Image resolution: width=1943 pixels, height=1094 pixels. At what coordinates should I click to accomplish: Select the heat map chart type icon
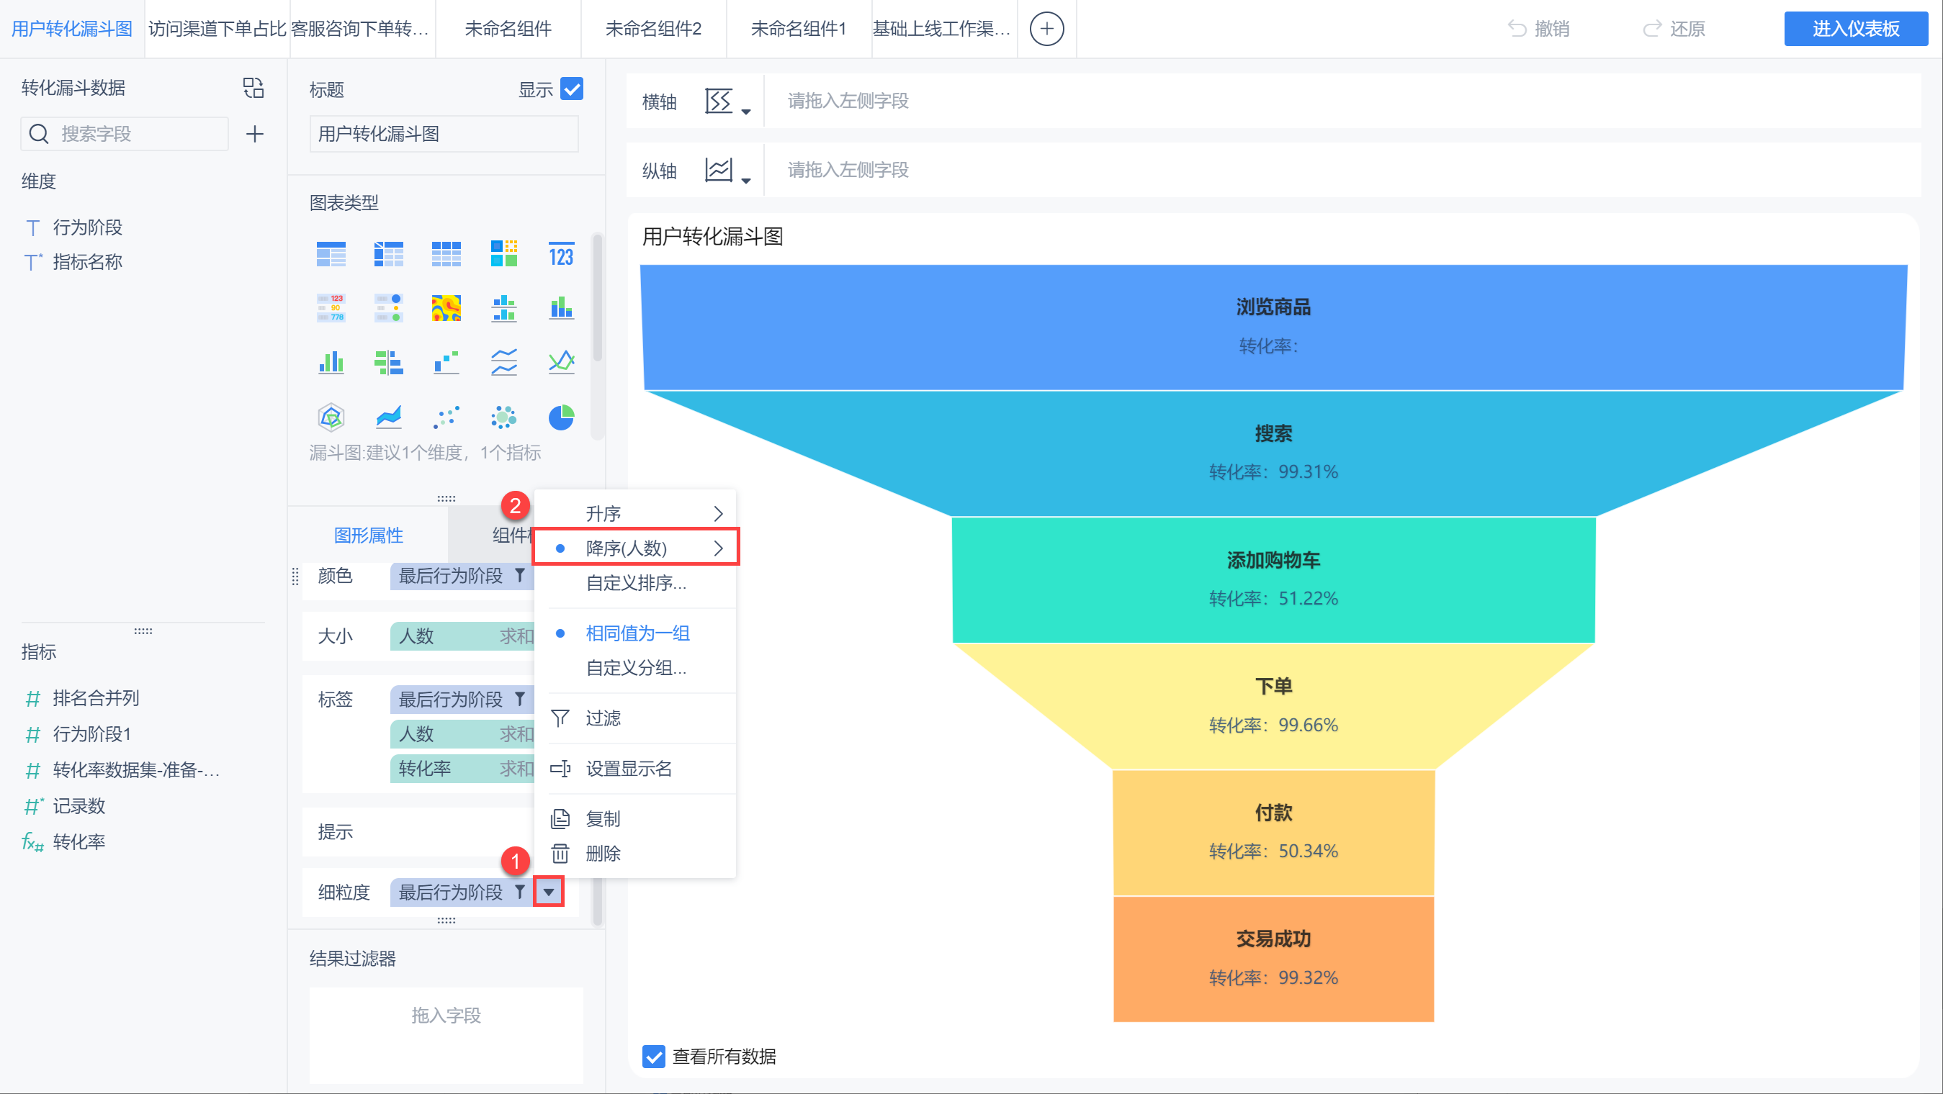coord(446,308)
